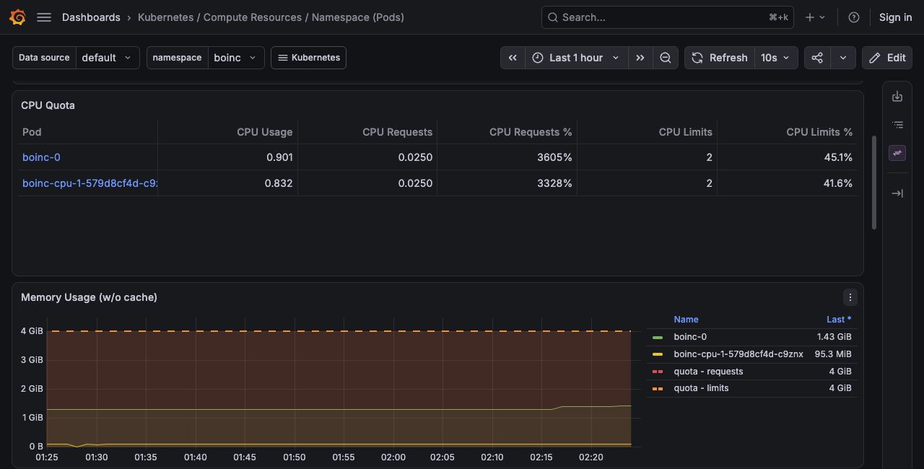The height and width of the screenshot is (469, 924).
Task: Open the help question-mark menu
Action: point(854,17)
